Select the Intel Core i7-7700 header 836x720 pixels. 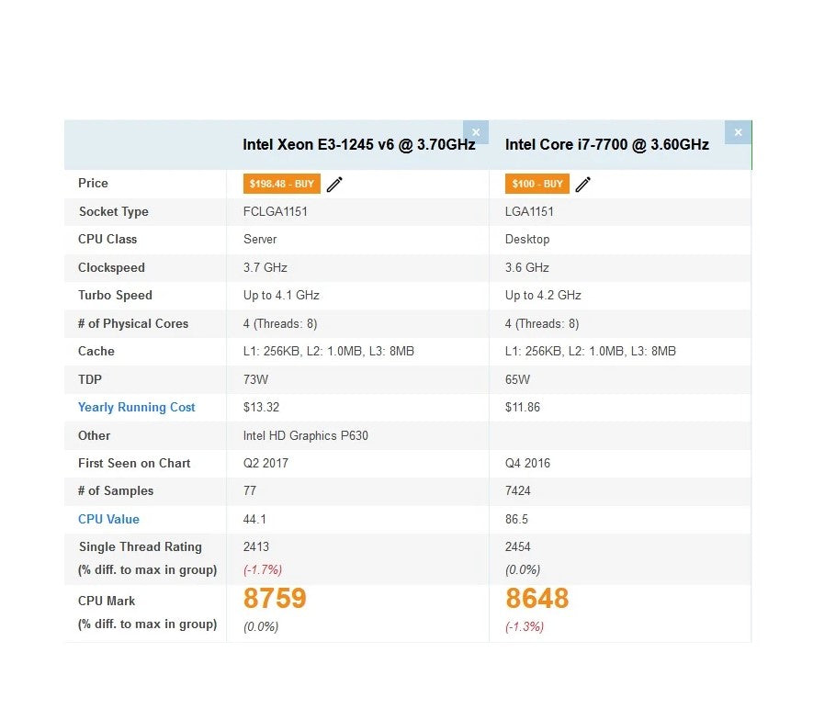point(606,145)
